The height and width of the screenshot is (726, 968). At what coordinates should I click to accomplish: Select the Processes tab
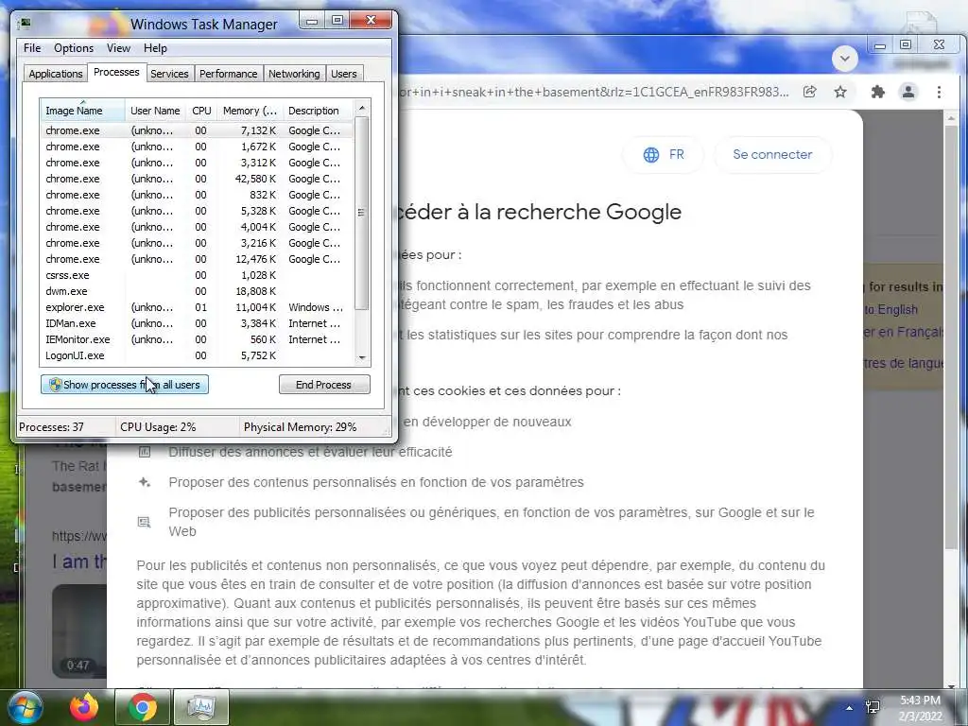click(116, 72)
